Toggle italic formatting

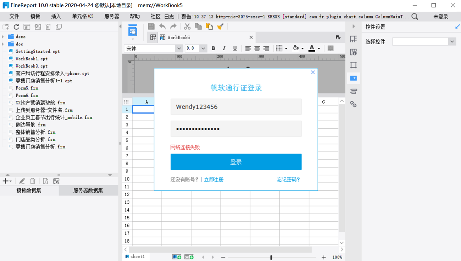click(x=224, y=48)
